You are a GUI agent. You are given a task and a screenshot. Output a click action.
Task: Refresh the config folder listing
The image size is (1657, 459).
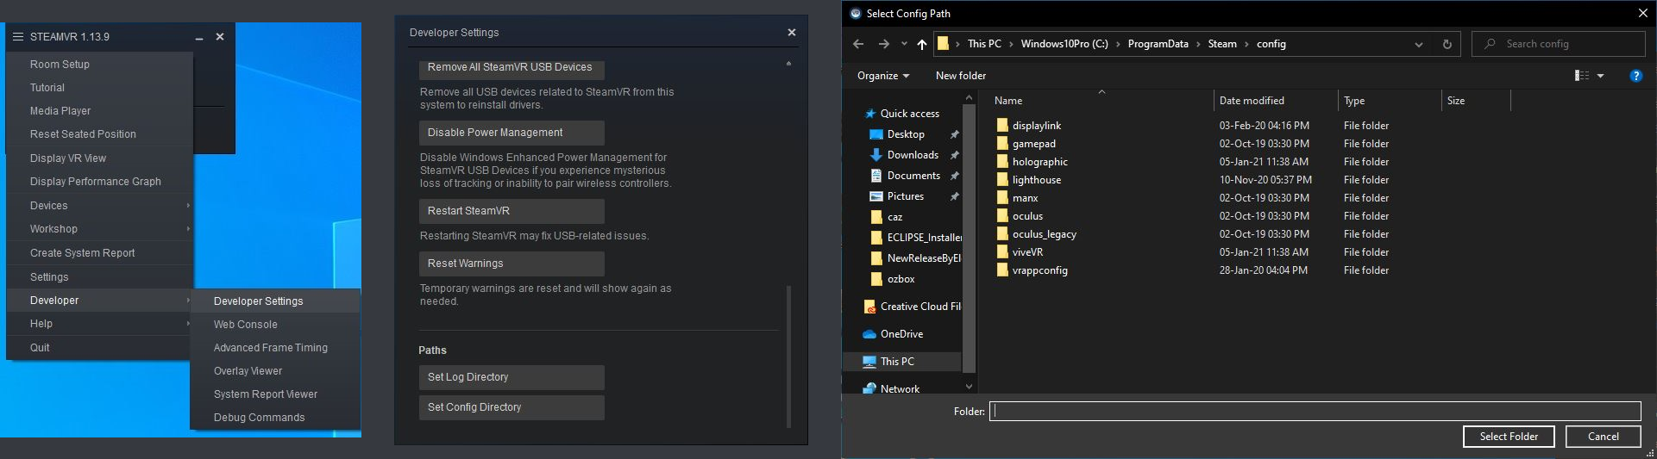click(1447, 44)
